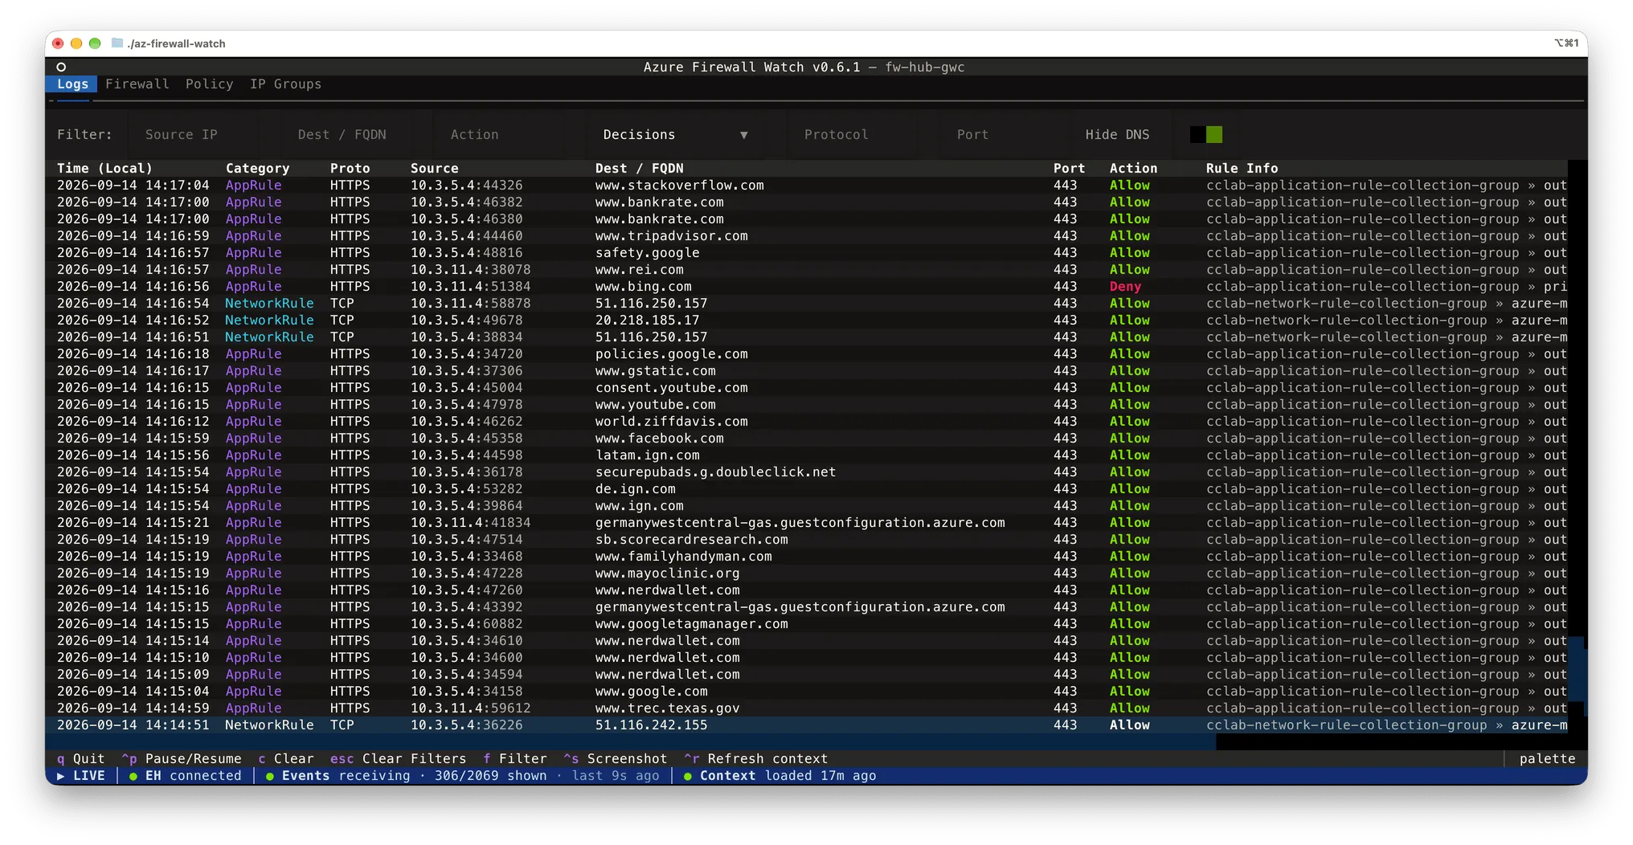The height and width of the screenshot is (845, 1633).
Task: Click the LIVE play indicator
Action: tap(81, 775)
